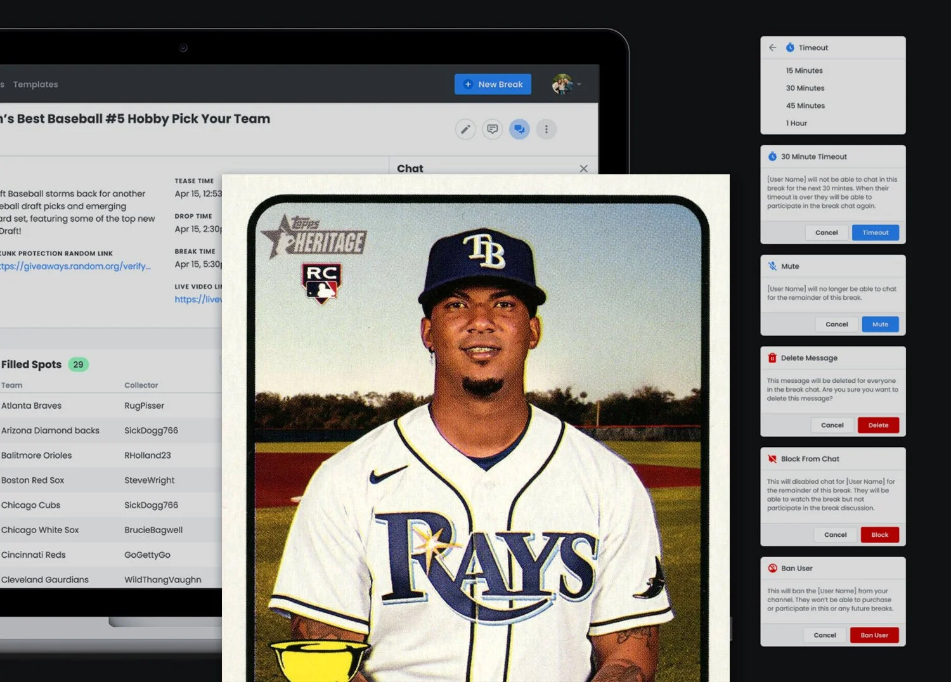Toggle the blue chat bubbles icon
The width and height of the screenshot is (951, 682).
point(519,129)
